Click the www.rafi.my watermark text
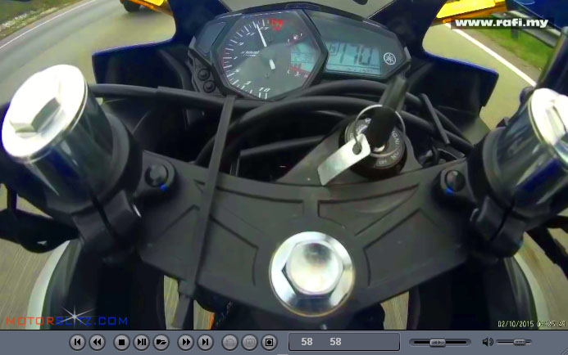This screenshot has width=568, height=355. coord(502,23)
